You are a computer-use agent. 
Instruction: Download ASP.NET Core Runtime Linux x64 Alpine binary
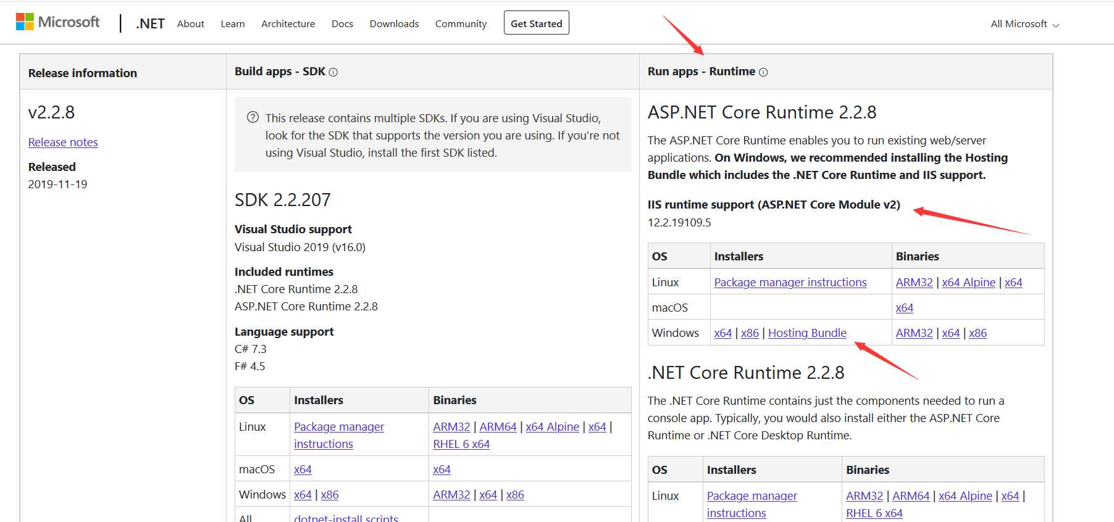click(x=968, y=282)
